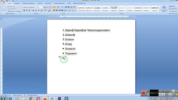Viewport: 178px width, 100px height.
Task: Toggle italic formatting in the Font group
Action: (27, 11)
